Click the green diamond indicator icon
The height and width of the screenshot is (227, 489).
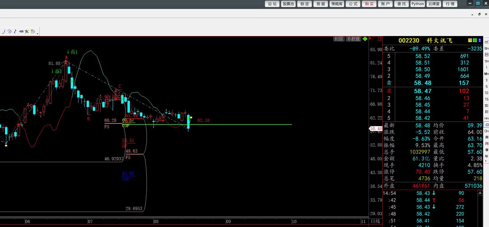(x=365, y=39)
